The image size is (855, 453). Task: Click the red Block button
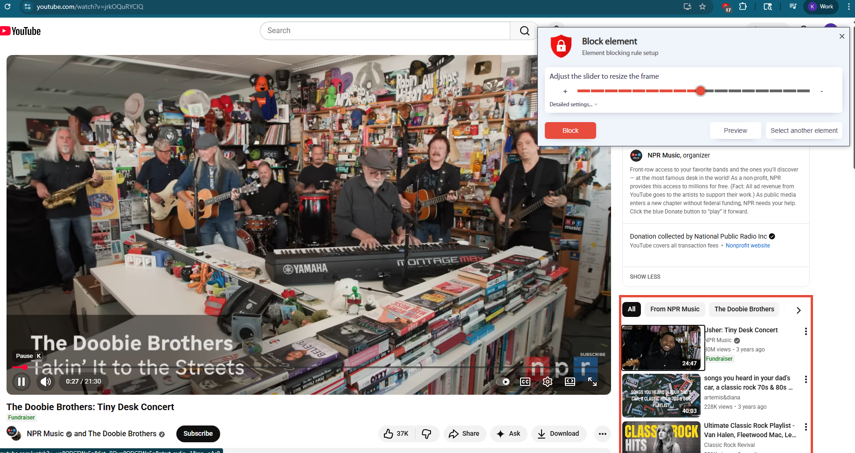(570, 130)
